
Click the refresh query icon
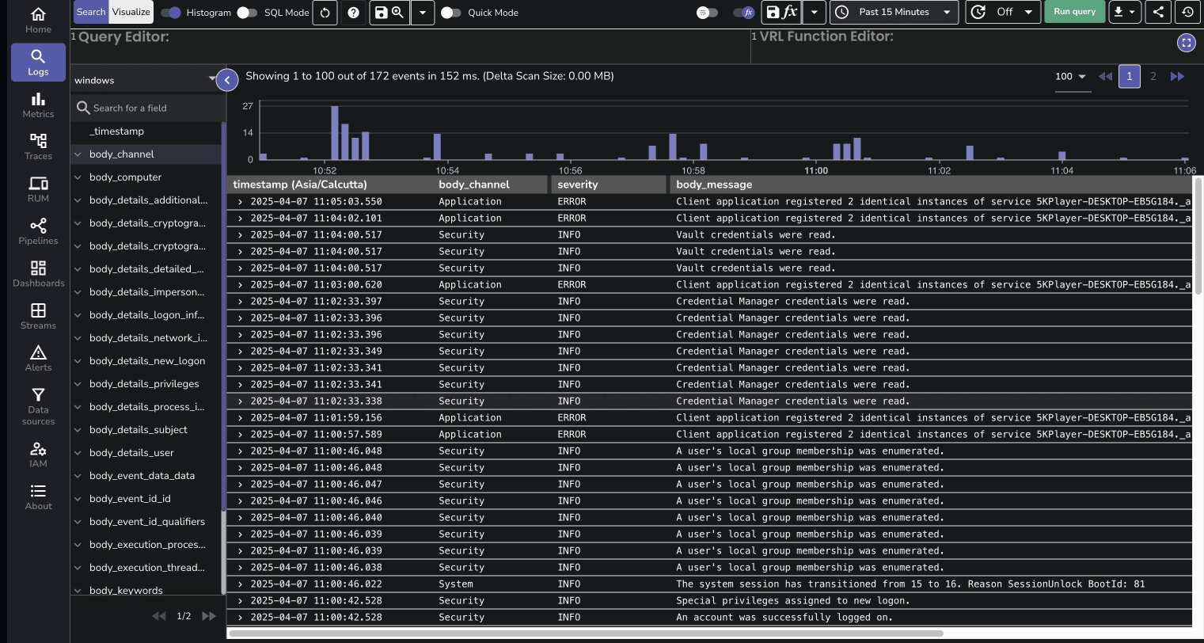point(325,12)
